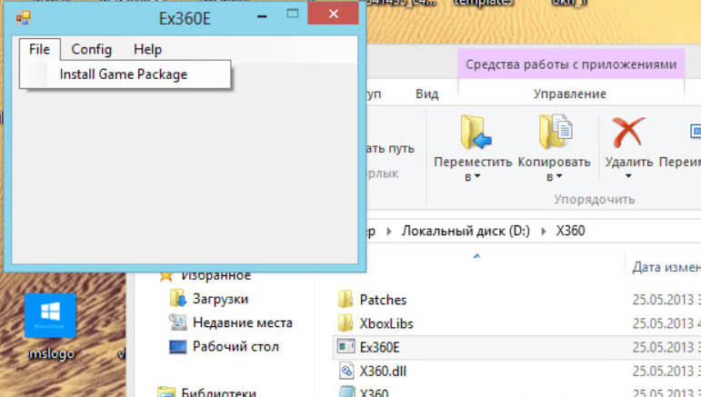
Task: Expand the arrow after Локальный диск (D:)
Action: (x=543, y=232)
